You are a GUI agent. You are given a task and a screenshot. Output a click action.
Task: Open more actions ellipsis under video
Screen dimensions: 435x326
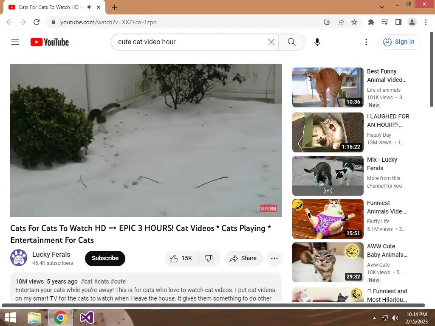pyautogui.click(x=274, y=259)
